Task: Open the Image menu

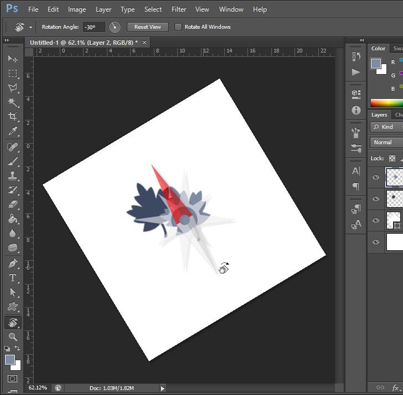Action: click(77, 9)
